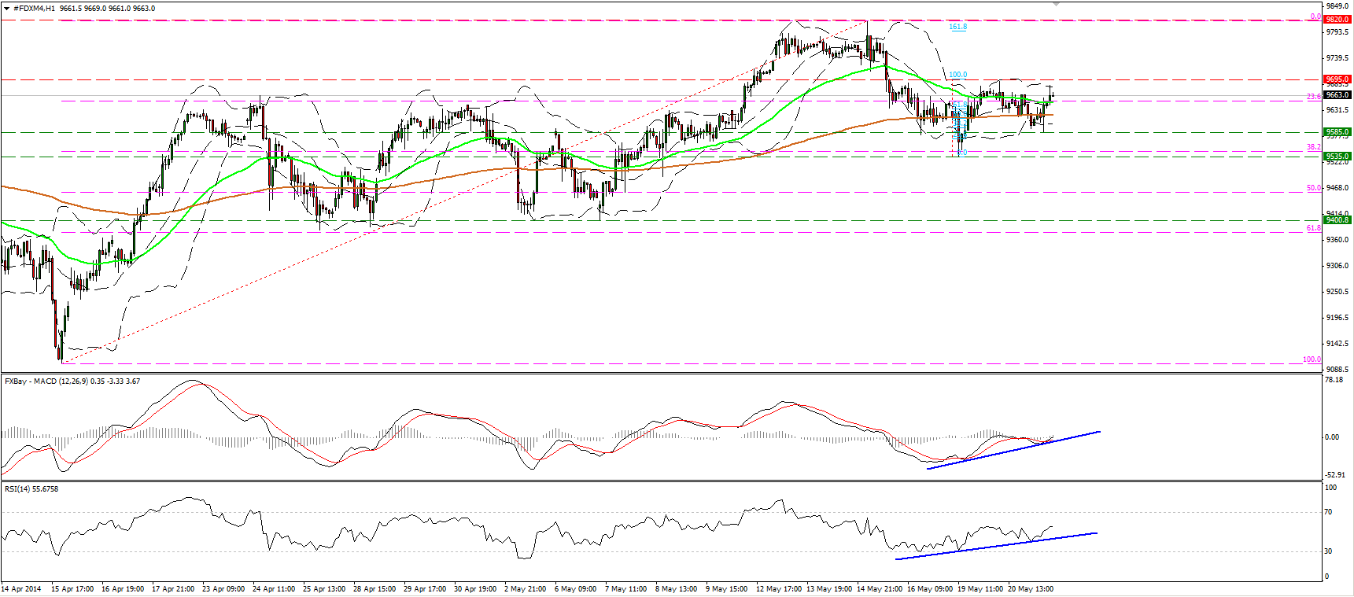Click the pink 100.0 Fibonacci label near bottom

1312,359
